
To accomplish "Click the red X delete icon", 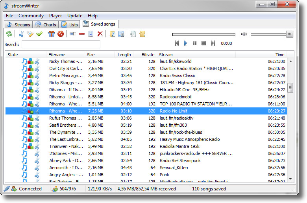I will coord(100,34).
